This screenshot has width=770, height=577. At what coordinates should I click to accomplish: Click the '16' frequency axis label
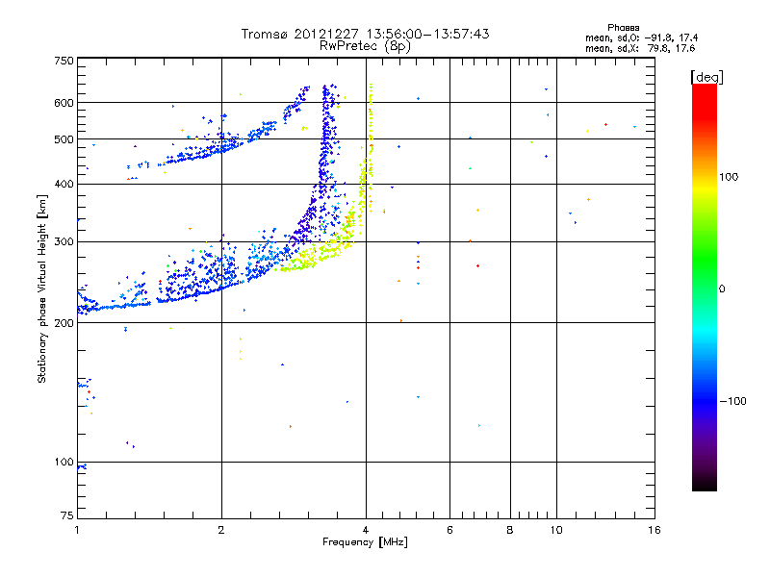tap(654, 530)
